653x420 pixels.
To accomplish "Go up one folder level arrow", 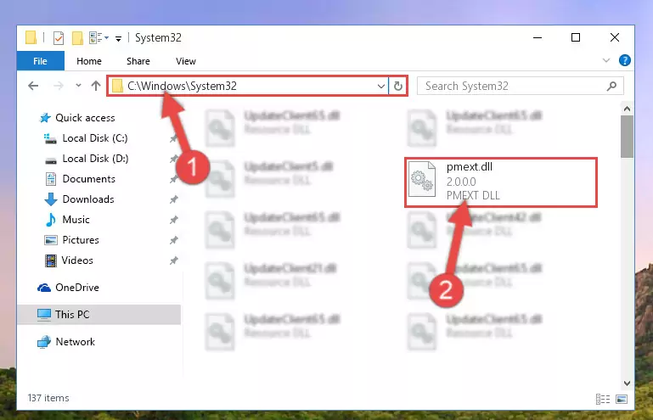I will (x=96, y=86).
